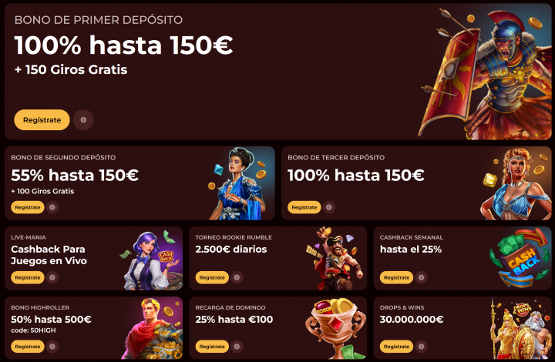This screenshot has width=555, height=362.
Task: Open Drops & Wins info icon
Action: [421, 347]
